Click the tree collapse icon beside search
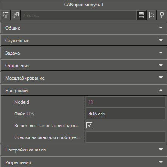 click(15, 15)
